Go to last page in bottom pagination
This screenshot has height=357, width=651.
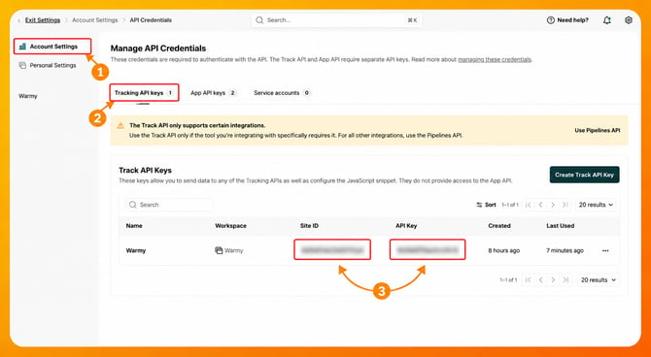pyautogui.click(x=565, y=280)
